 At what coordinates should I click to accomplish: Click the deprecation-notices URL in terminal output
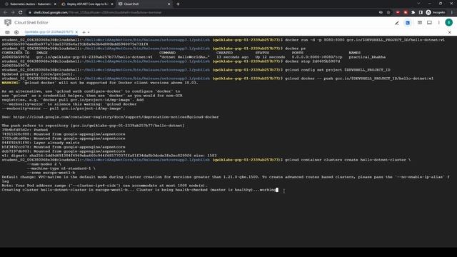tap(116, 117)
